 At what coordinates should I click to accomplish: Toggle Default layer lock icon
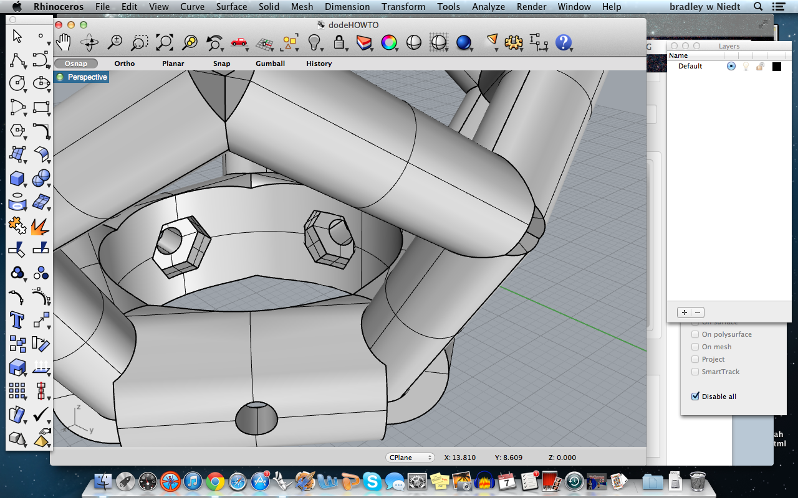(760, 66)
